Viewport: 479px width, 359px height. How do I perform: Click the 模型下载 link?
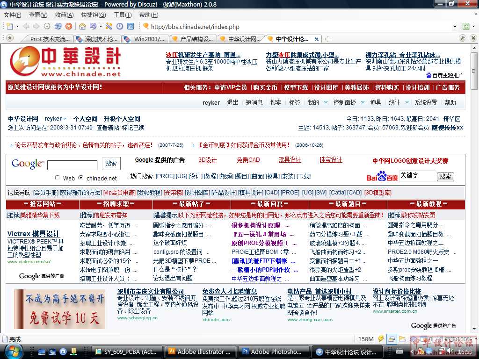coord(296,87)
